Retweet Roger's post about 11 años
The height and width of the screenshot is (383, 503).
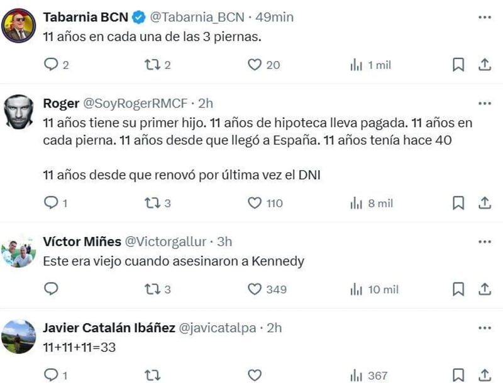pos(152,203)
